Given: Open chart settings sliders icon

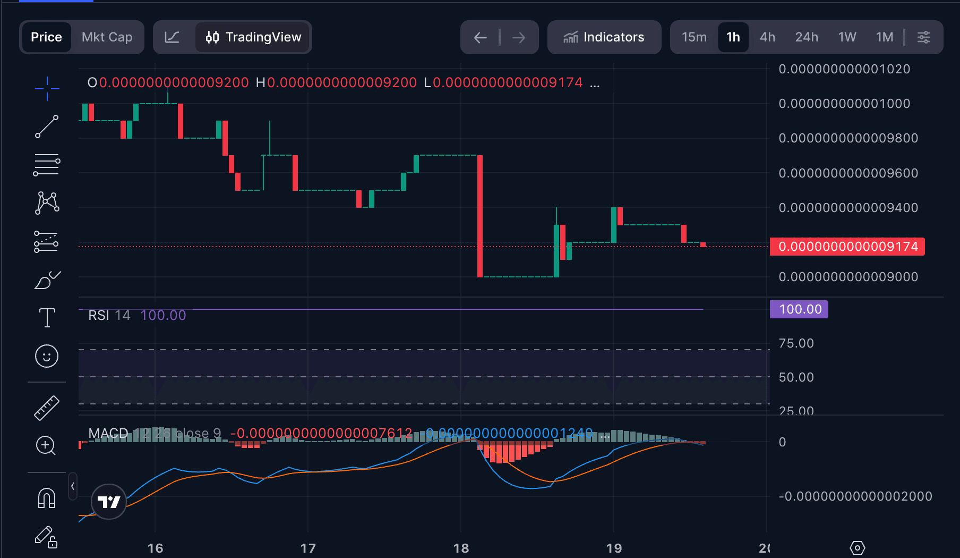Looking at the screenshot, I should [x=924, y=37].
